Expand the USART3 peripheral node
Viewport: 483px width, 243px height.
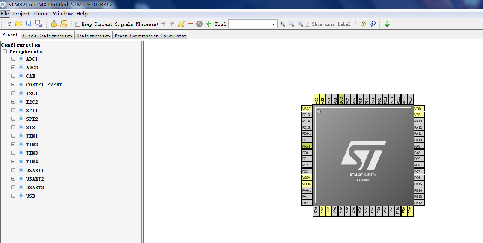click(13, 187)
